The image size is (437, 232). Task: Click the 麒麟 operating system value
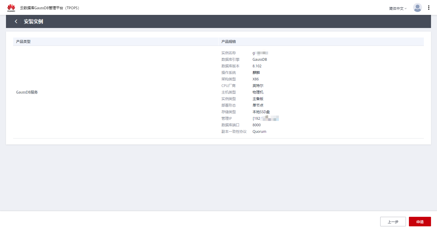tap(256, 73)
